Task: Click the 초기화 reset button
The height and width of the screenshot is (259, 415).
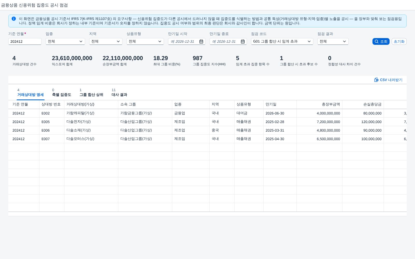Action: point(399,41)
